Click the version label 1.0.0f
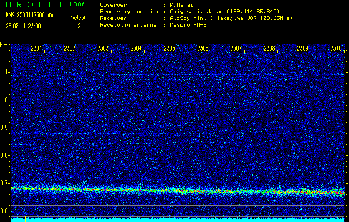The image size is (349, 222). (x=77, y=4)
